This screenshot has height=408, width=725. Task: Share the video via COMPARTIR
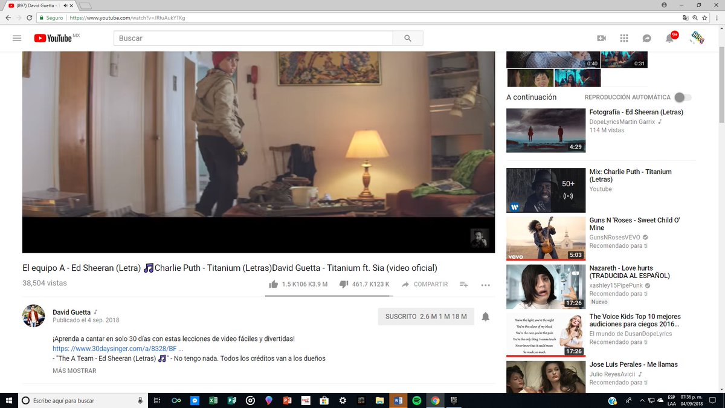coord(425,284)
